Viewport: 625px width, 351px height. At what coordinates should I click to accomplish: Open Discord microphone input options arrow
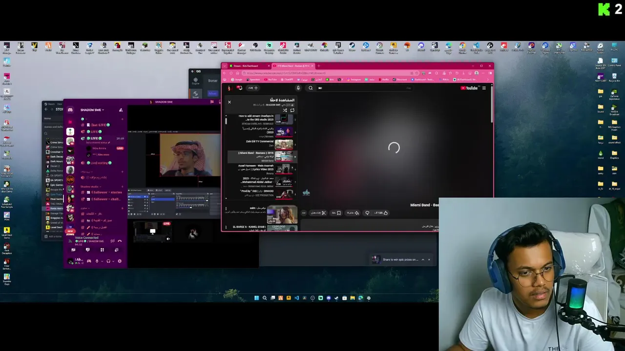(102, 261)
